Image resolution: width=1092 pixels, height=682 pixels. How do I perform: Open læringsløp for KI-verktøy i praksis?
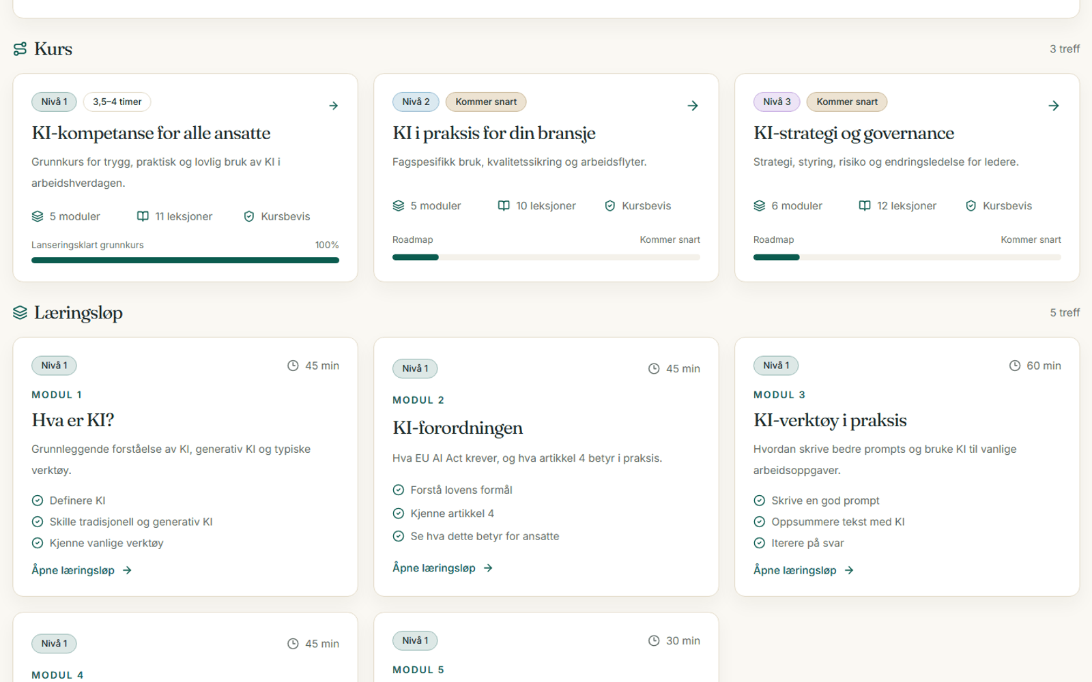(804, 570)
